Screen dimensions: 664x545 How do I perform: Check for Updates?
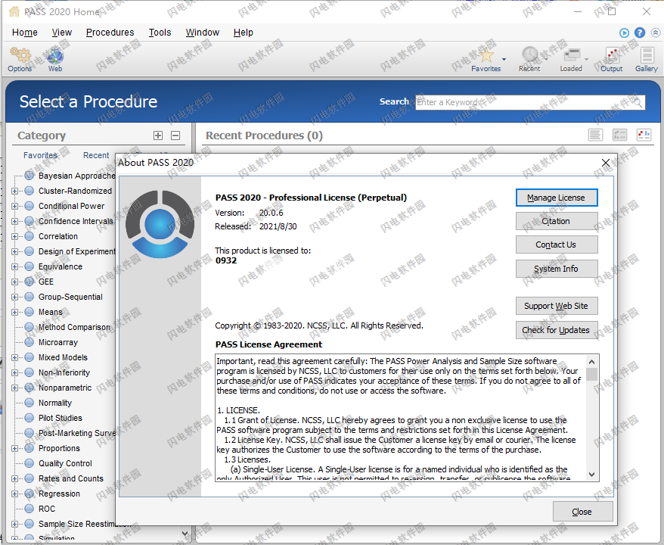point(557,330)
